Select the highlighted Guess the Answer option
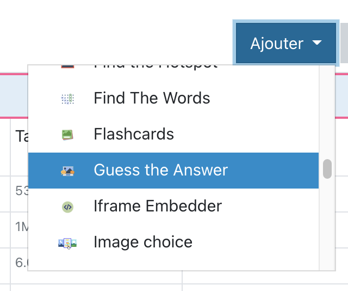 point(160,171)
